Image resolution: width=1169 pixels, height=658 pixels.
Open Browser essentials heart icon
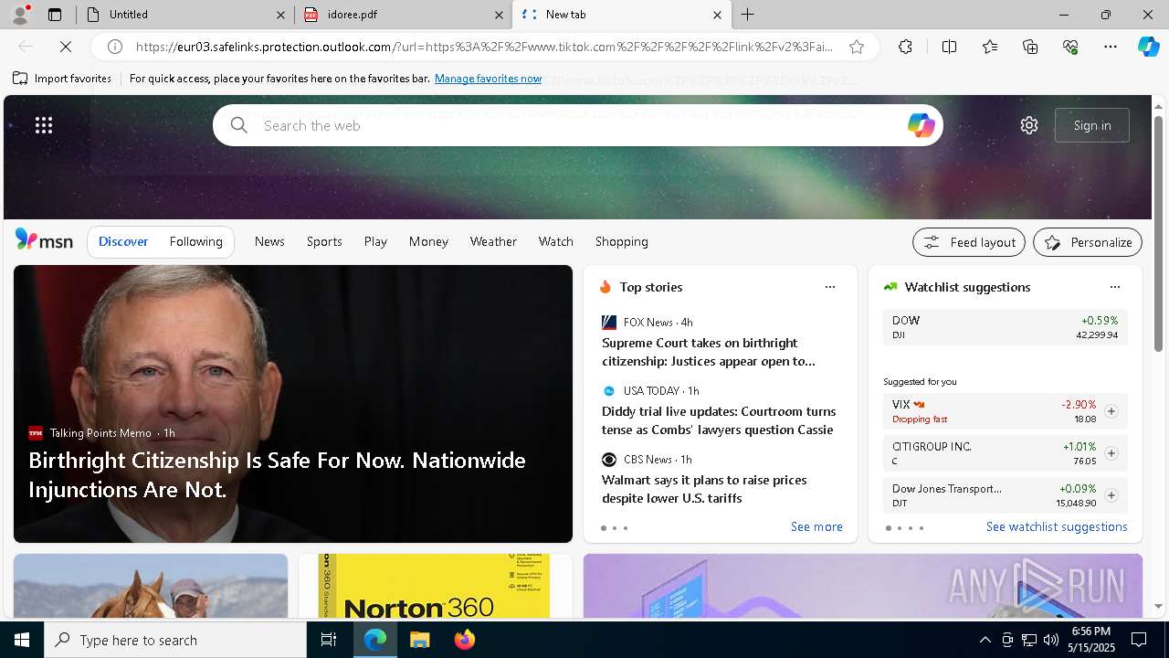[1070, 47]
